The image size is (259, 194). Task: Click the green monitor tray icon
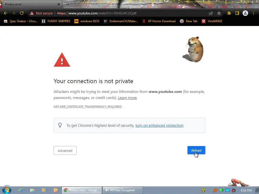pyautogui.click(x=221, y=190)
